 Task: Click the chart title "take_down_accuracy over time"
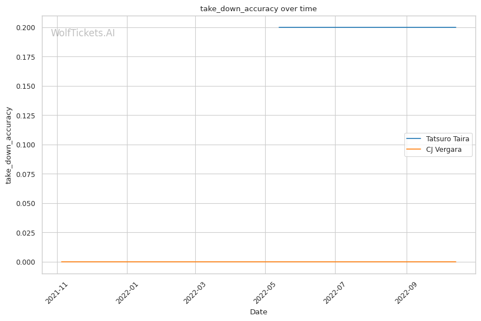pyautogui.click(x=258, y=8)
